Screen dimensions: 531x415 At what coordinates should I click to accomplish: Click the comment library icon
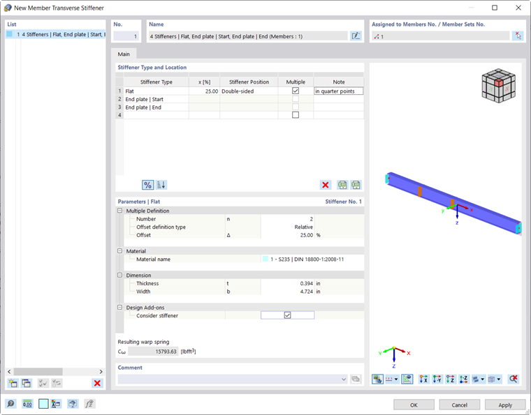tap(356, 379)
